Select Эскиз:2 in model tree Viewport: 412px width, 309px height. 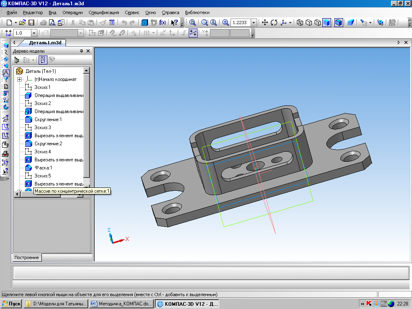pyautogui.click(x=43, y=103)
